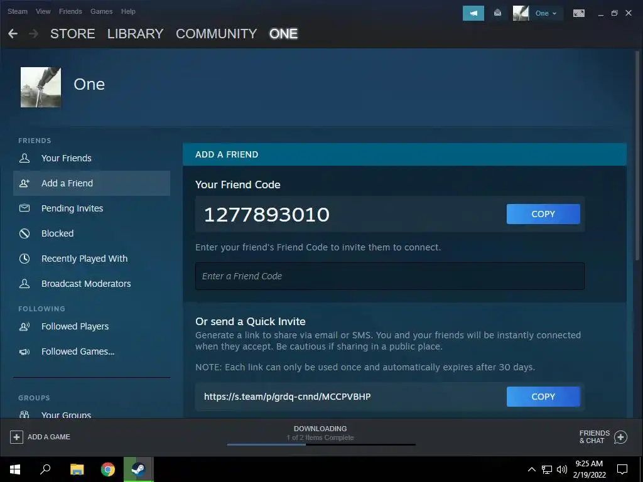Viewport: 643px width, 482px height.
Task: Focus the Enter a Friend Code field
Action: pyautogui.click(x=389, y=276)
